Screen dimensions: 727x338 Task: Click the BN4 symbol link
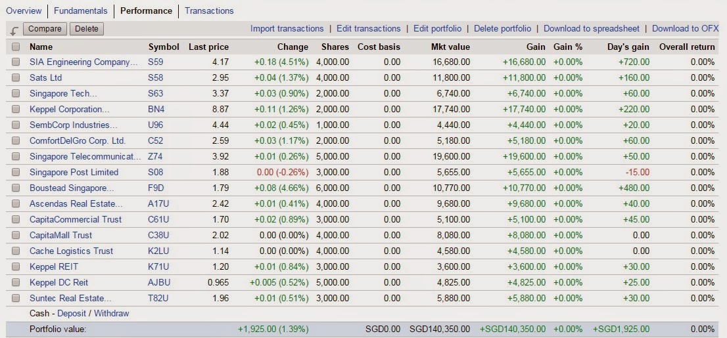[156, 109]
